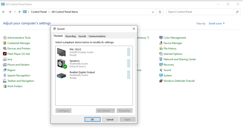Click the Administrative Tools icon

click(5, 38)
